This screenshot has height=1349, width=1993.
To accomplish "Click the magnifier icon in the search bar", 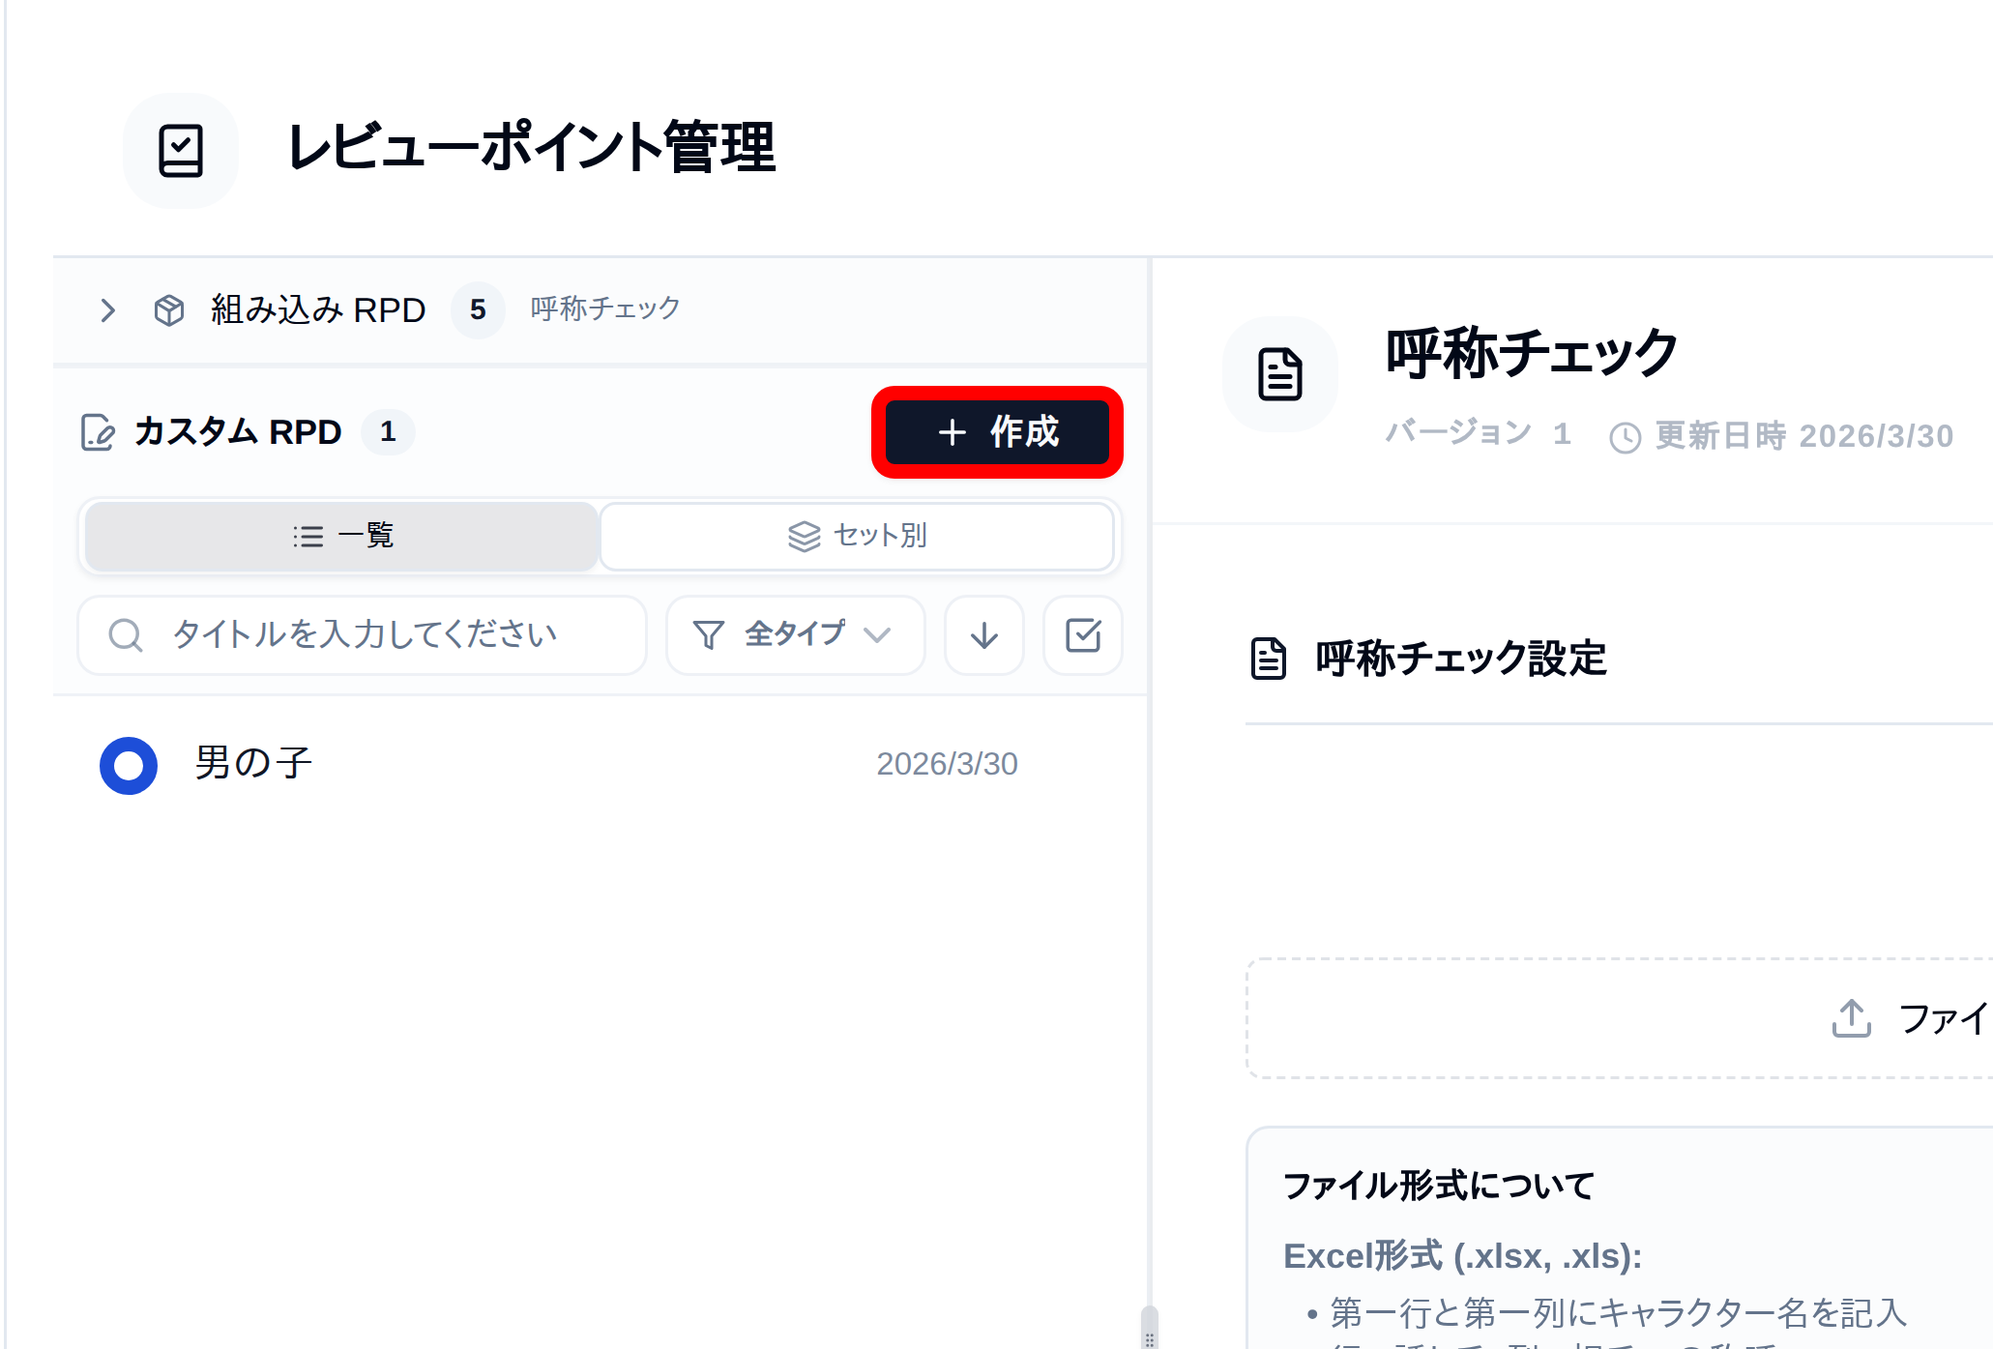I will coord(126,635).
